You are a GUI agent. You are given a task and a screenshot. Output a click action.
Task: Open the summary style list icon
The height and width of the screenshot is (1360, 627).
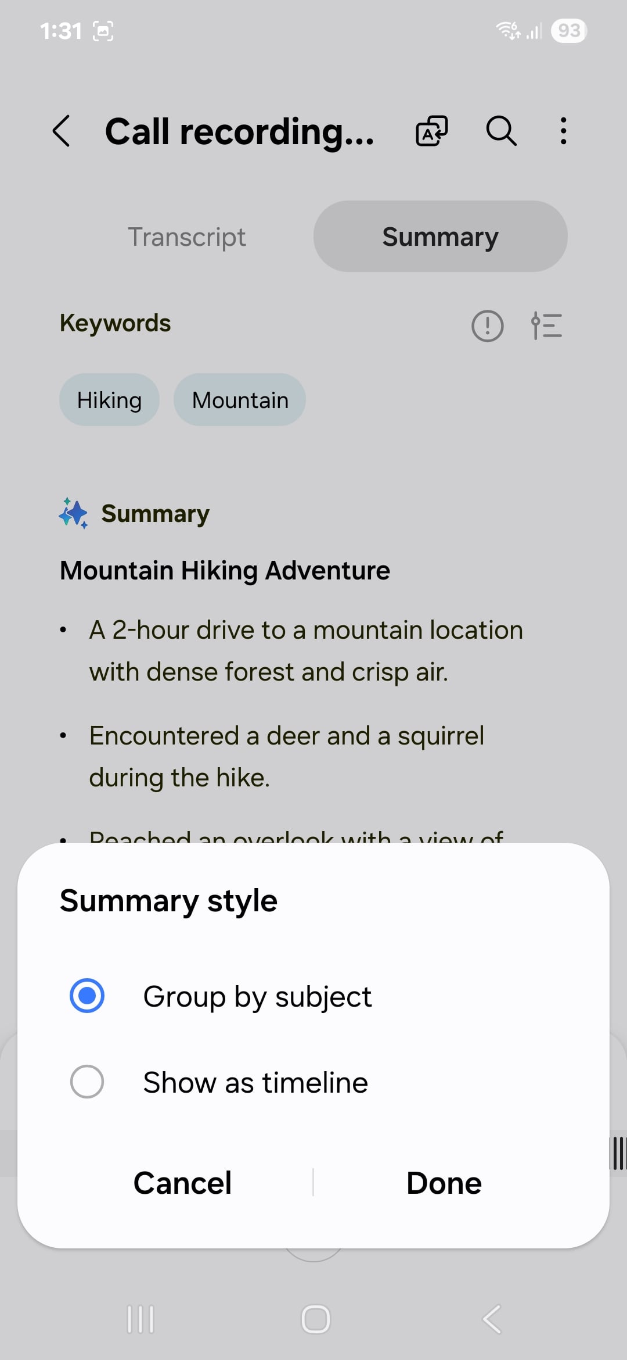[x=547, y=325]
